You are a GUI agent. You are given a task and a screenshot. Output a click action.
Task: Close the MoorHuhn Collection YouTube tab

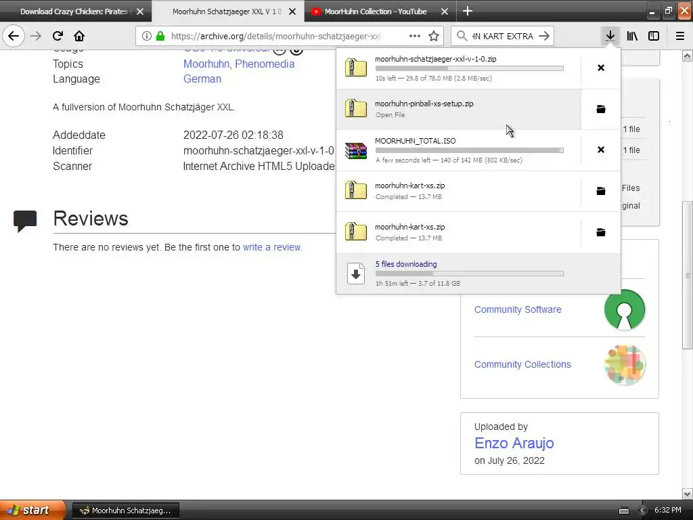point(445,12)
